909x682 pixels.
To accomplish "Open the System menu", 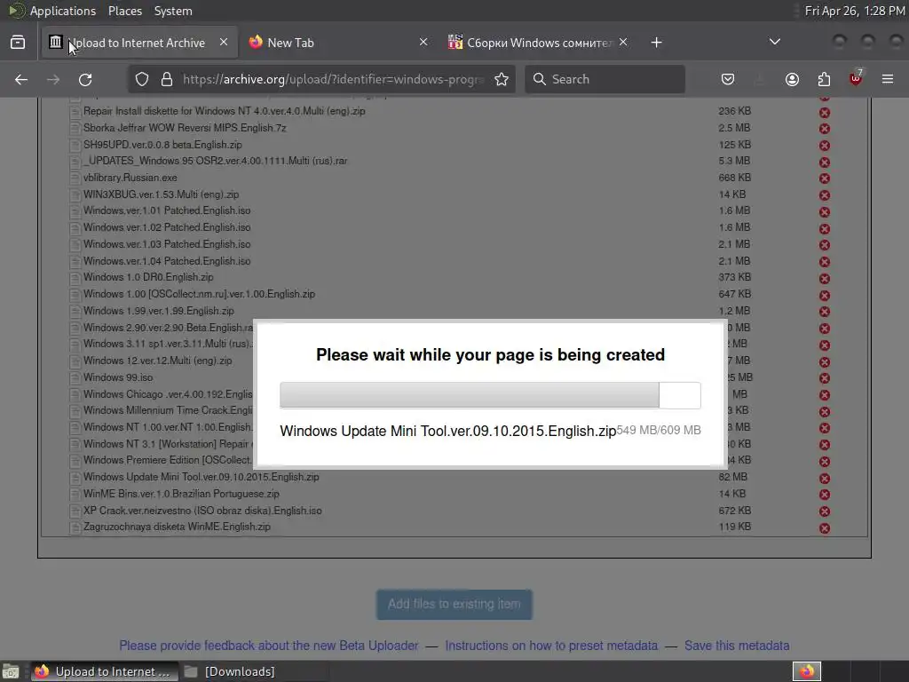I will click(173, 11).
